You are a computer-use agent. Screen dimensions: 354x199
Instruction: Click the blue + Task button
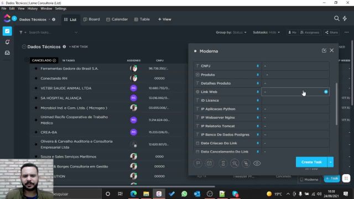pos(332,178)
